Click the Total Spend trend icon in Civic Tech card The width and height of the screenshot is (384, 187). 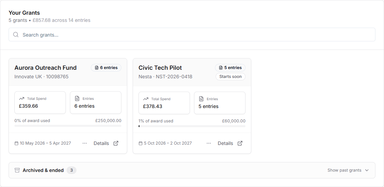click(146, 99)
